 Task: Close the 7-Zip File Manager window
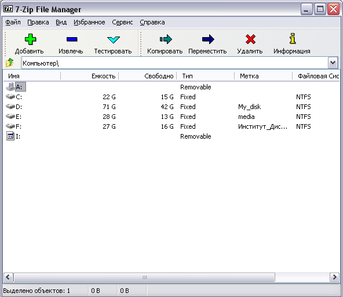[x=333, y=9]
